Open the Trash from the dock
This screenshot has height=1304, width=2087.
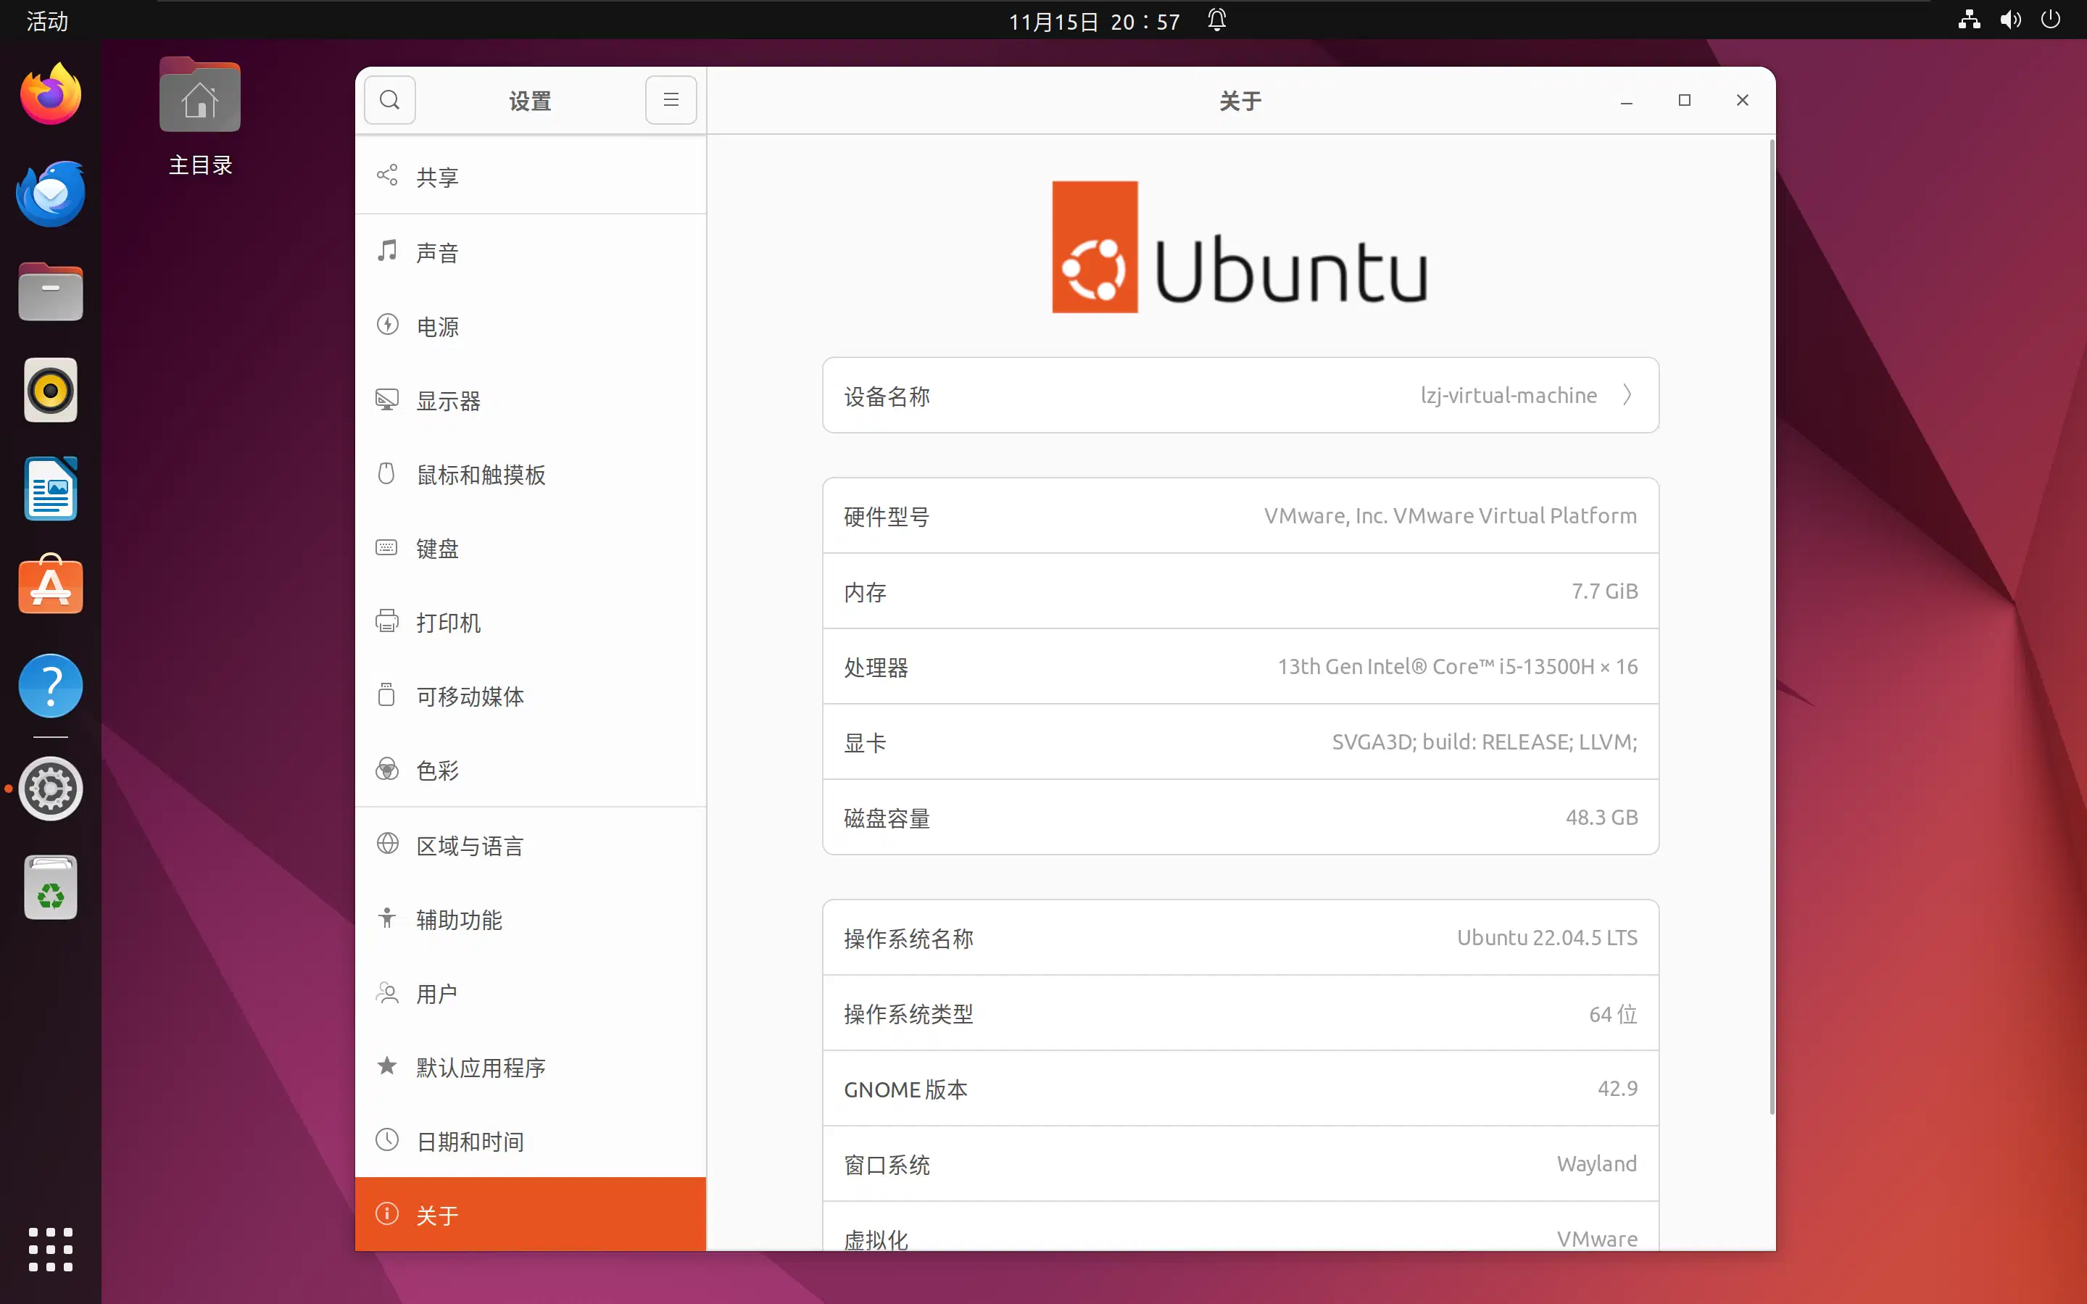click(x=49, y=886)
